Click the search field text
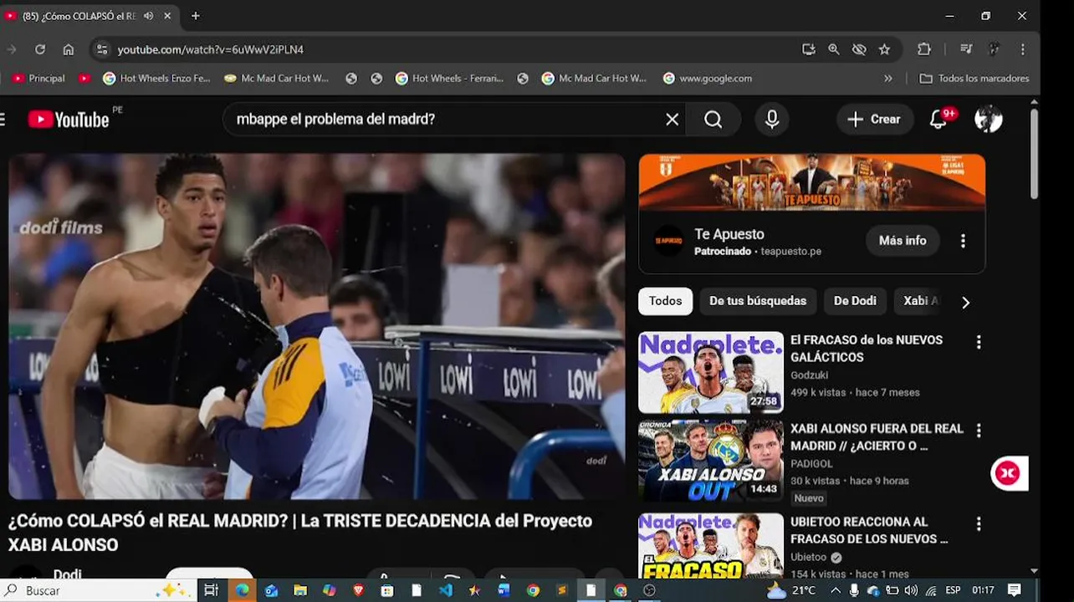 (335, 120)
